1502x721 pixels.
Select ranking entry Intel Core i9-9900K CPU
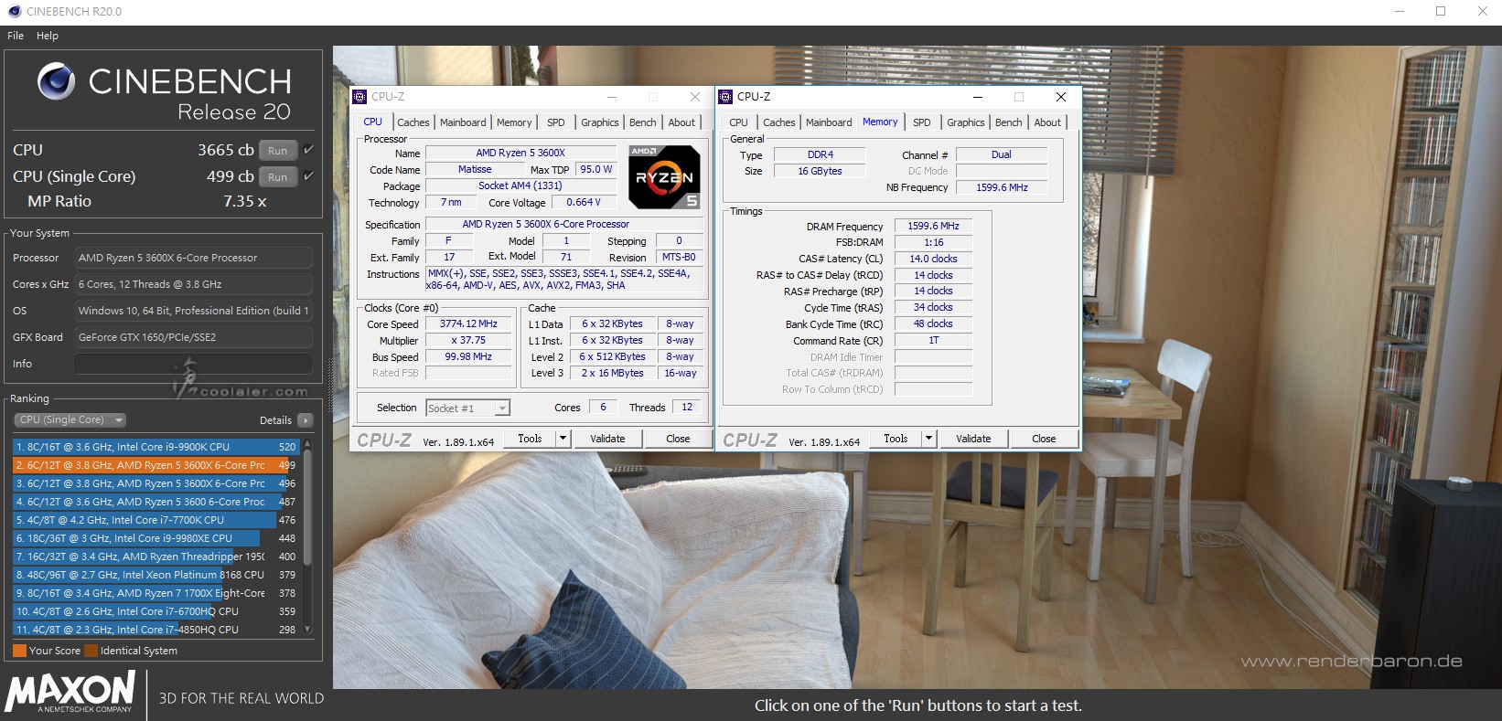click(156, 447)
